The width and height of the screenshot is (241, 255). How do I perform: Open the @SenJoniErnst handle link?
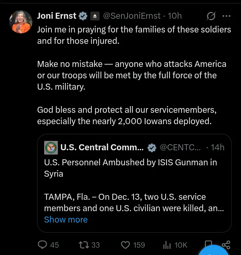pyautogui.click(x=132, y=16)
